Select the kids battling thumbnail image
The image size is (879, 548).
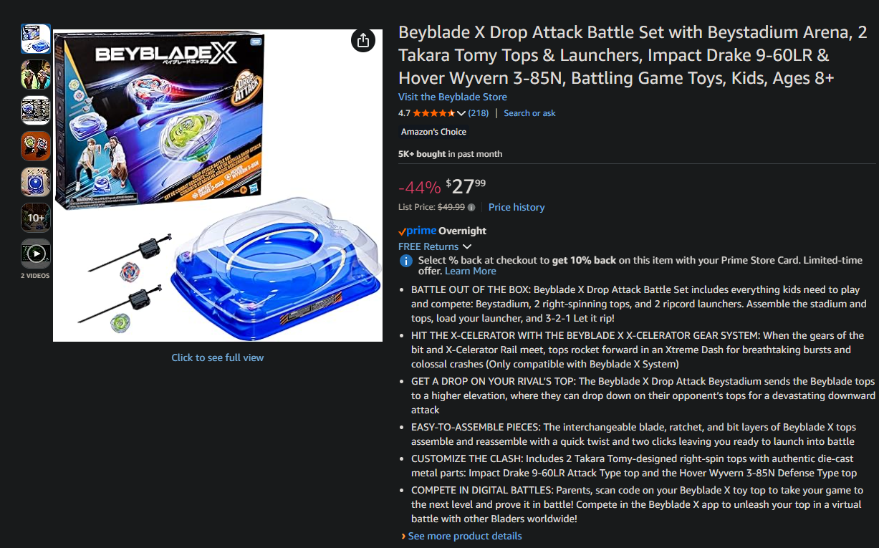(36, 74)
